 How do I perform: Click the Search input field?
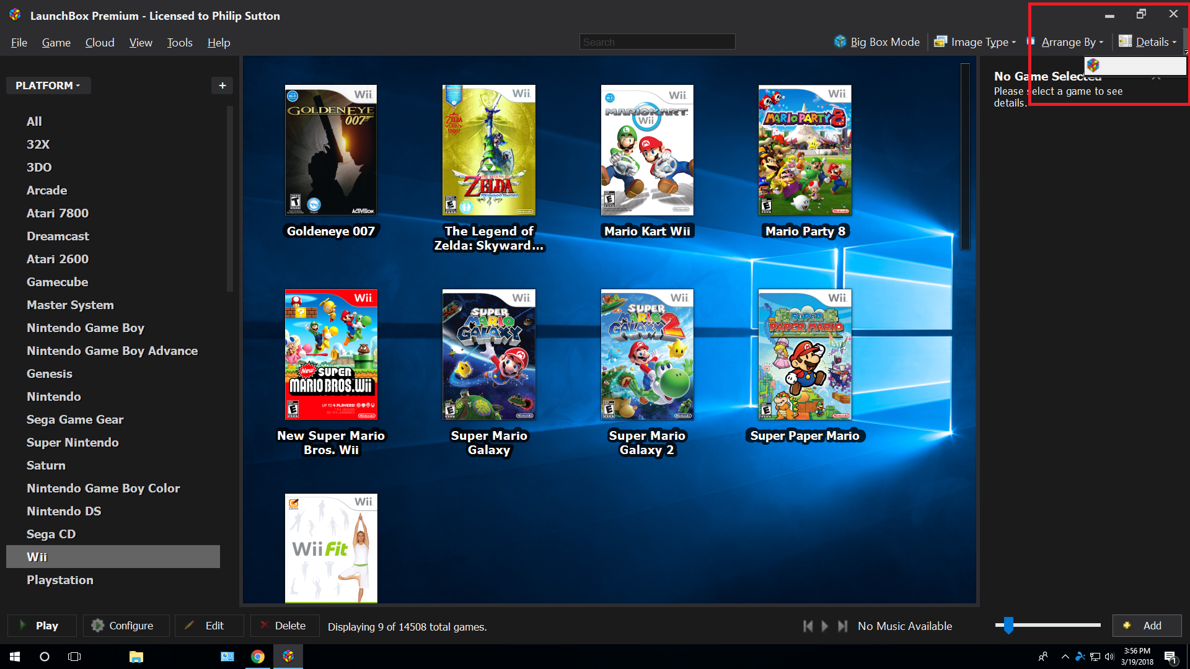coord(658,42)
